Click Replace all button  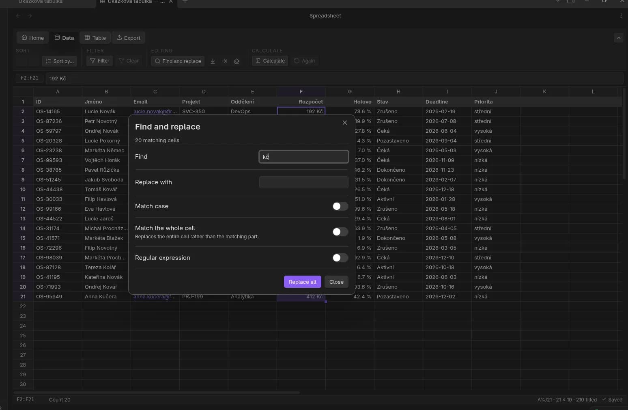pyautogui.click(x=303, y=282)
